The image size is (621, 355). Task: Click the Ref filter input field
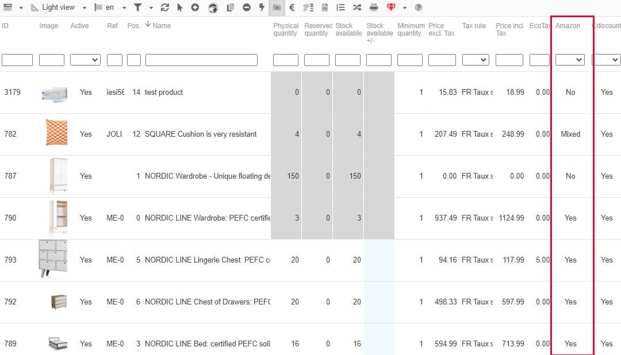114,60
